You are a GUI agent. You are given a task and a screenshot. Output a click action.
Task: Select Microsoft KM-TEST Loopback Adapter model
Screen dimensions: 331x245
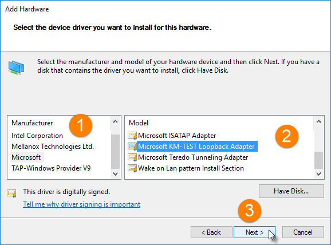click(x=196, y=147)
